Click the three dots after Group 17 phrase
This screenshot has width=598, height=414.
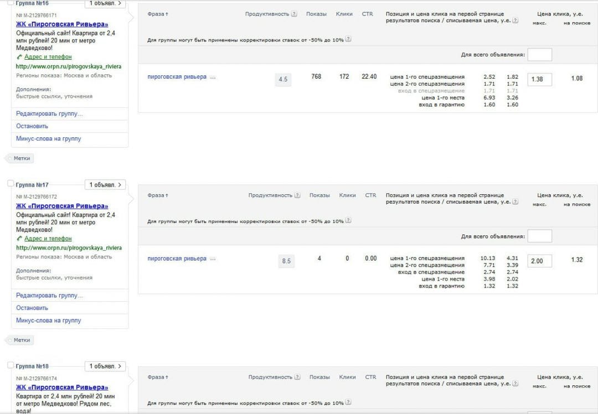(x=213, y=259)
